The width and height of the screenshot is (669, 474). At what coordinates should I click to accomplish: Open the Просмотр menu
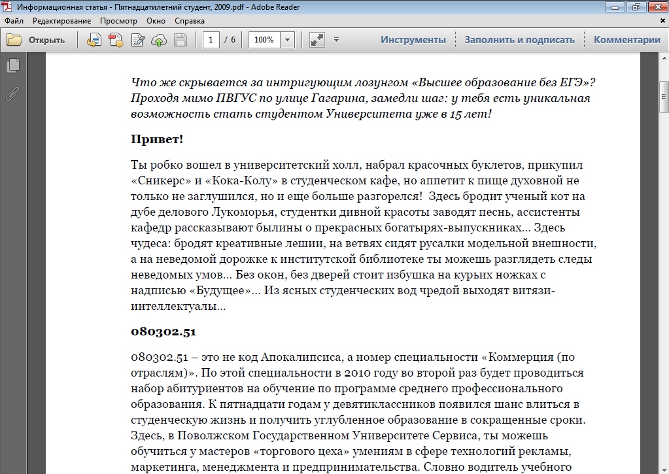click(x=118, y=21)
